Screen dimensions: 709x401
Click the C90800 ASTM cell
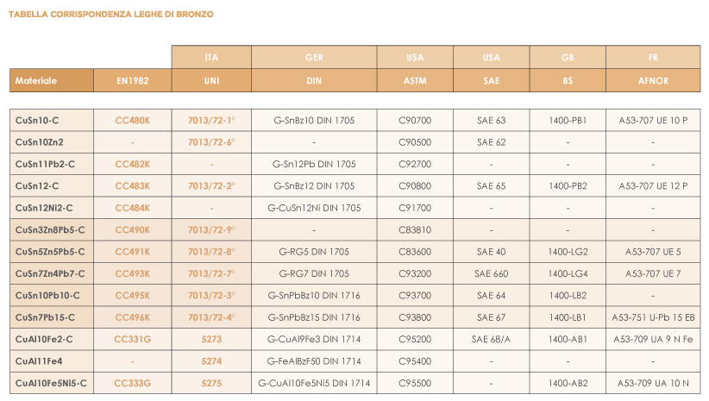click(x=415, y=185)
